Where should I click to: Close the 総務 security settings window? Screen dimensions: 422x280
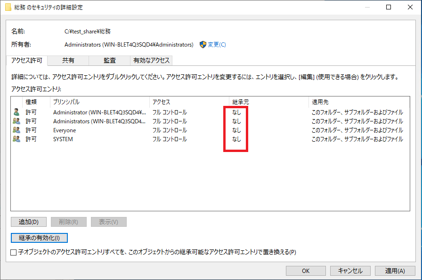410,7
